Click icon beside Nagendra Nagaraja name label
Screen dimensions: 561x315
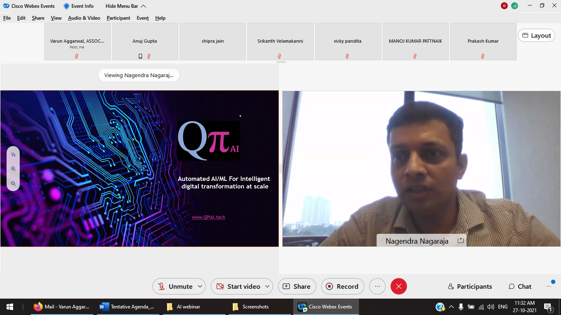point(460,241)
